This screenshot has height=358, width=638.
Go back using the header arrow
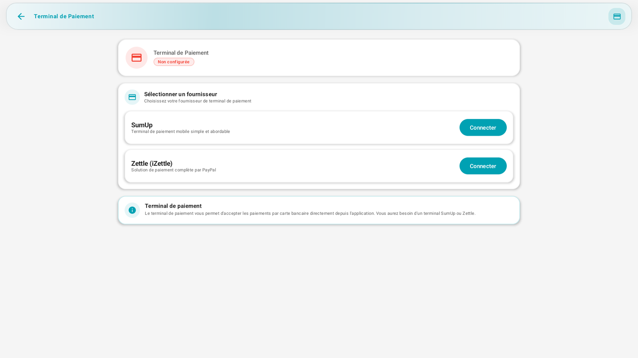point(21,16)
